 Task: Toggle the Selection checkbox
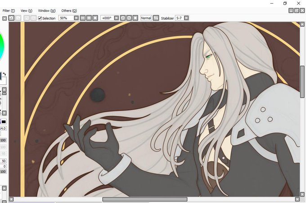coord(40,18)
